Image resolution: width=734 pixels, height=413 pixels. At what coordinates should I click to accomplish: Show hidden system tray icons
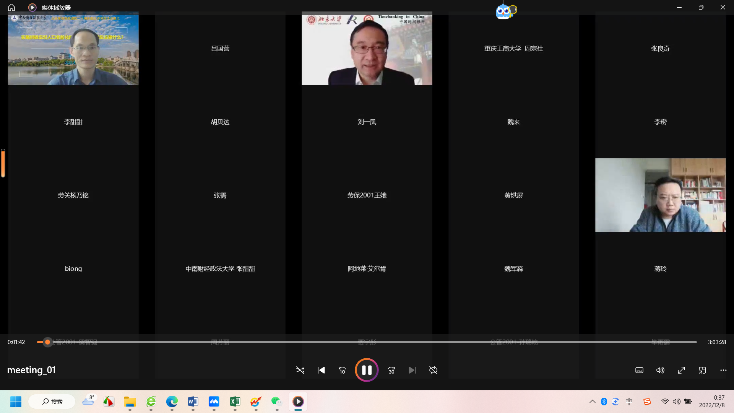tap(592, 402)
